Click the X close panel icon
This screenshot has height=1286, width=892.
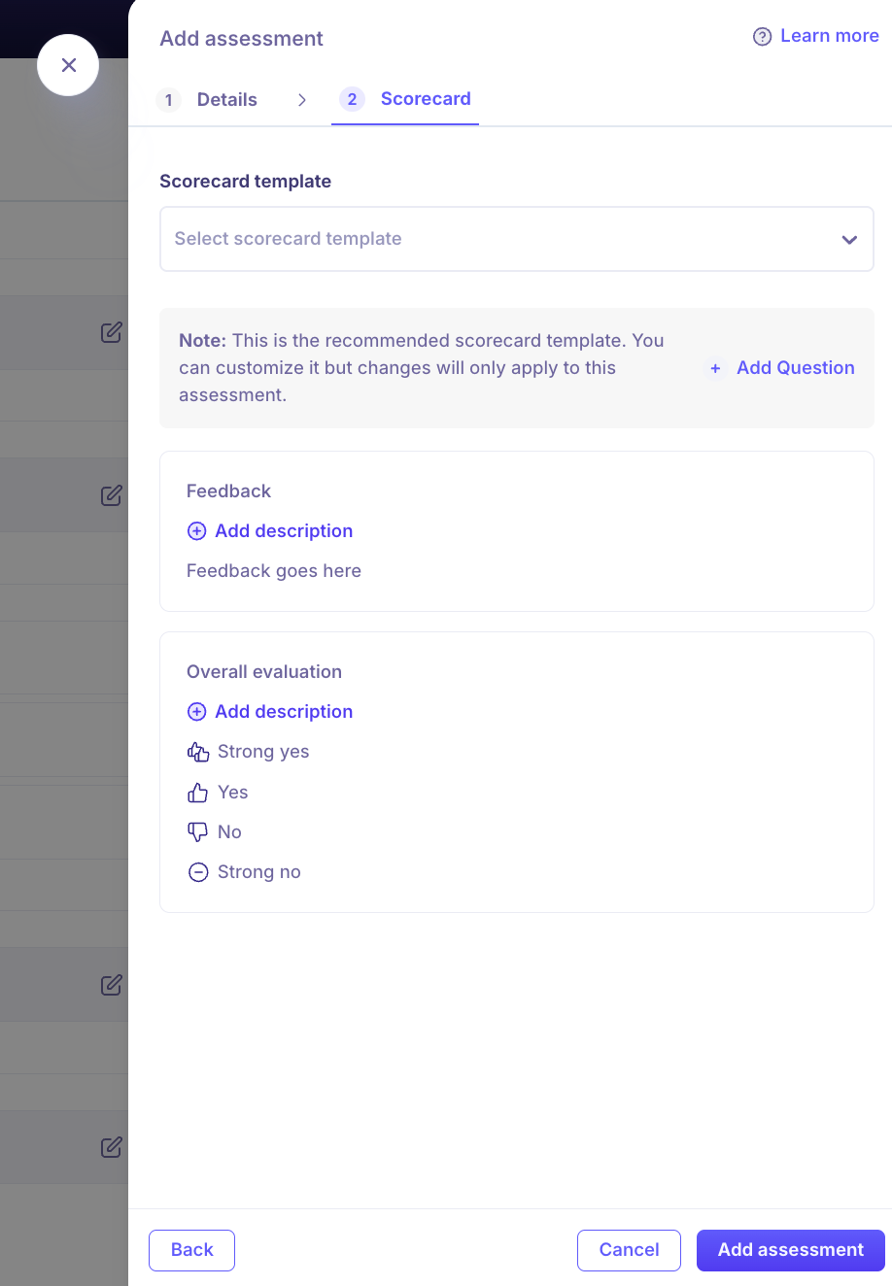68,65
